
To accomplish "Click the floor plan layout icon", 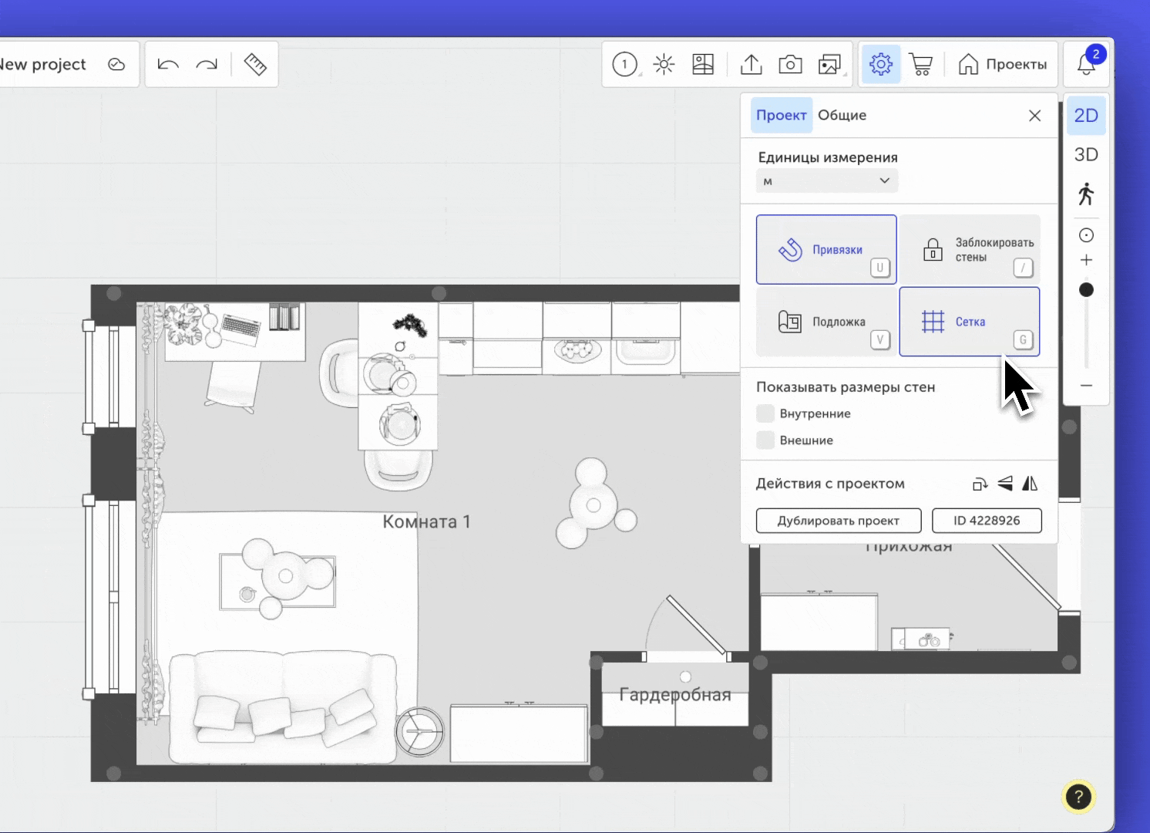I will tap(703, 65).
